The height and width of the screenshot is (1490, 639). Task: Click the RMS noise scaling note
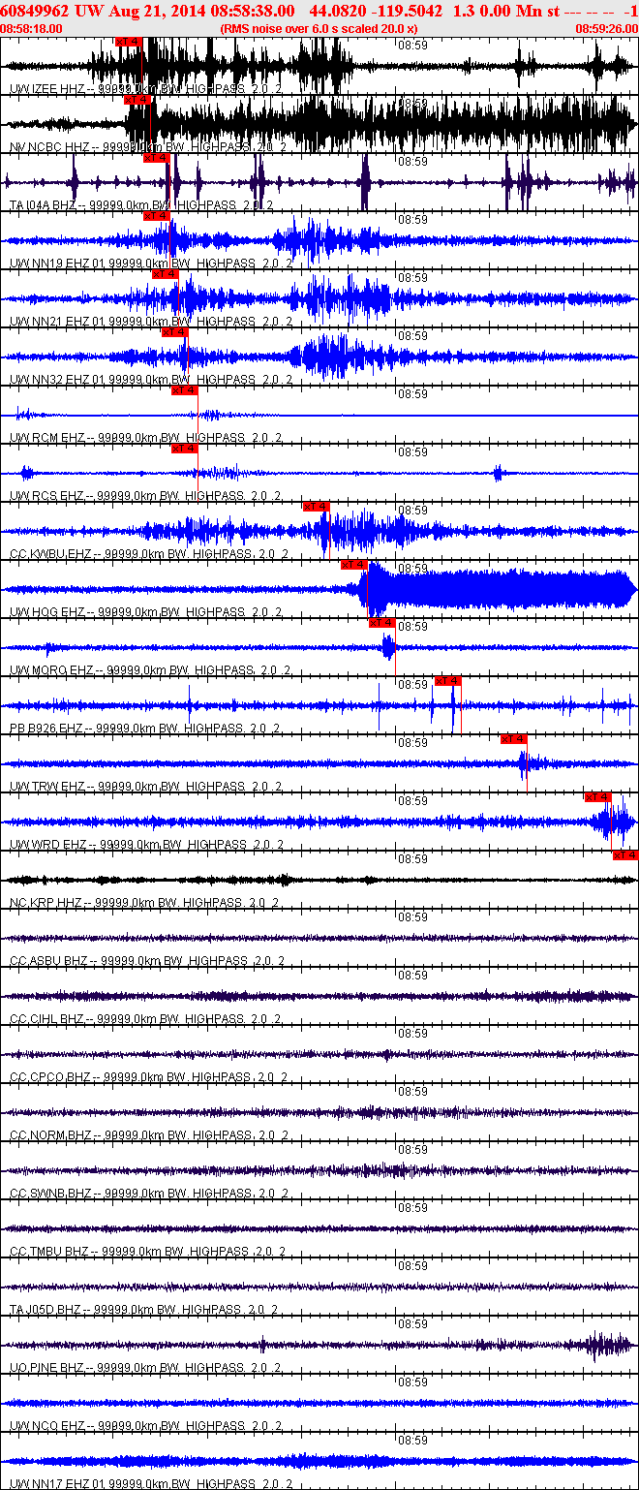pyautogui.click(x=319, y=29)
